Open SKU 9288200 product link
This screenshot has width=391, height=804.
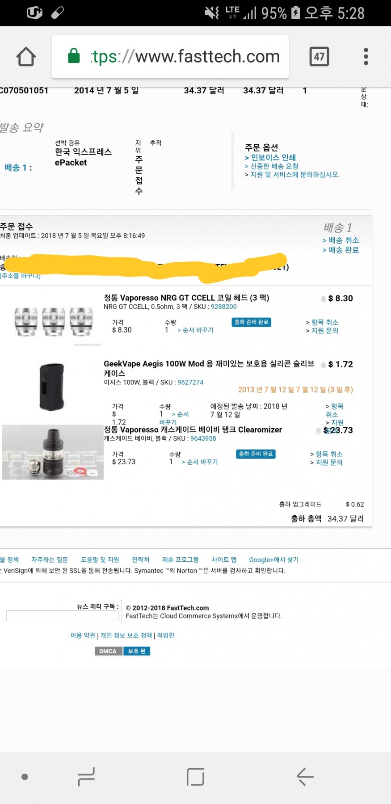(x=223, y=307)
